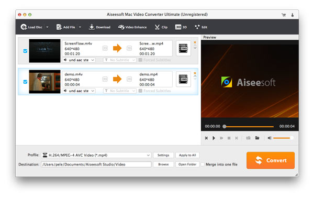Adjust the preview volume slider
Screen dimensions: 314x198
(283, 138)
